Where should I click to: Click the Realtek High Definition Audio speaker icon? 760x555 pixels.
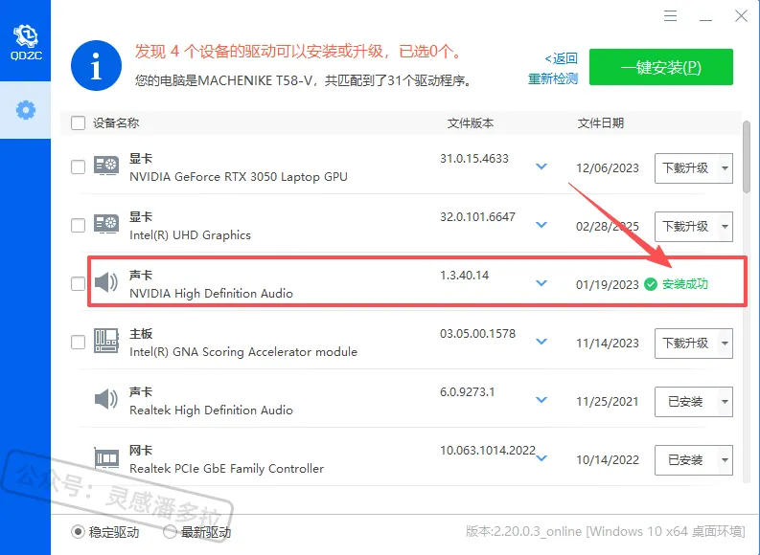click(x=105, y=399)
